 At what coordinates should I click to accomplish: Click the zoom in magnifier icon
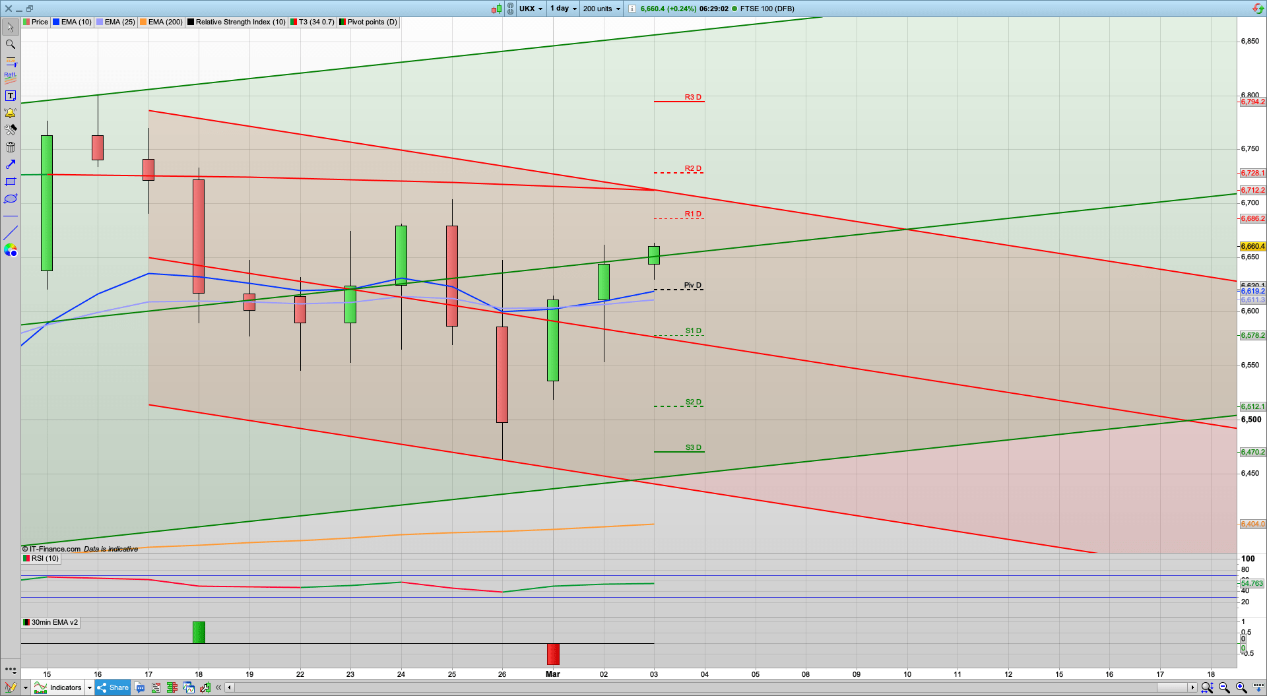[x=1241, y=687]
